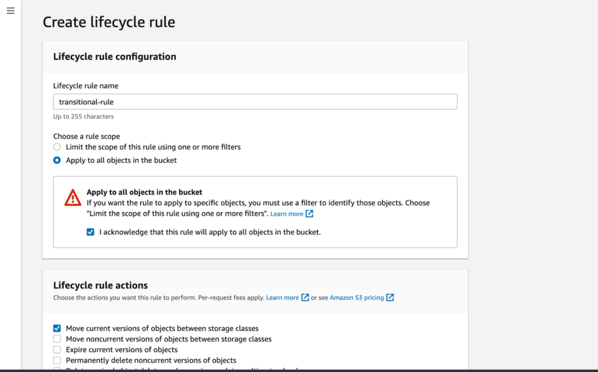The height and width of the screenshot is (372, 598).
Task: Click the external link icon beside Amazon S3 pricing
Action: 389,297
